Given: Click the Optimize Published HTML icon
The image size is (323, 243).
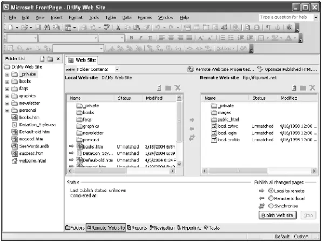Looking at the screenshot, I should (x=260, y=69).
